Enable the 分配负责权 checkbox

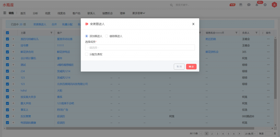[x=87, y=54]
